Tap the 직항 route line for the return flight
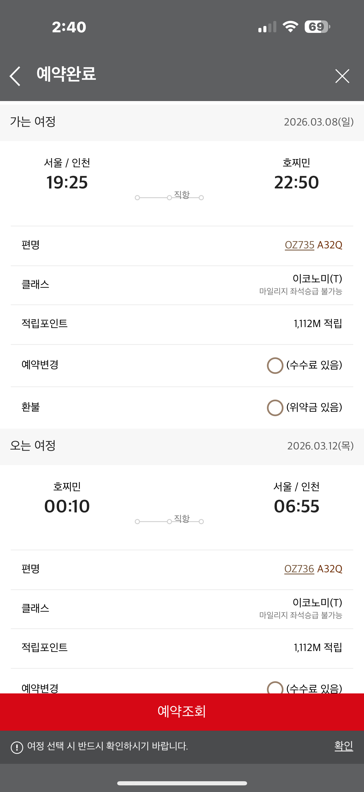 (x=169, y=521)
